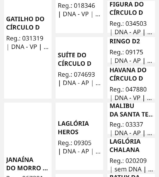The image size is (159, 177).
Task: Select Reg. 047880 text of Havana
Action: [x=128, y=89]
